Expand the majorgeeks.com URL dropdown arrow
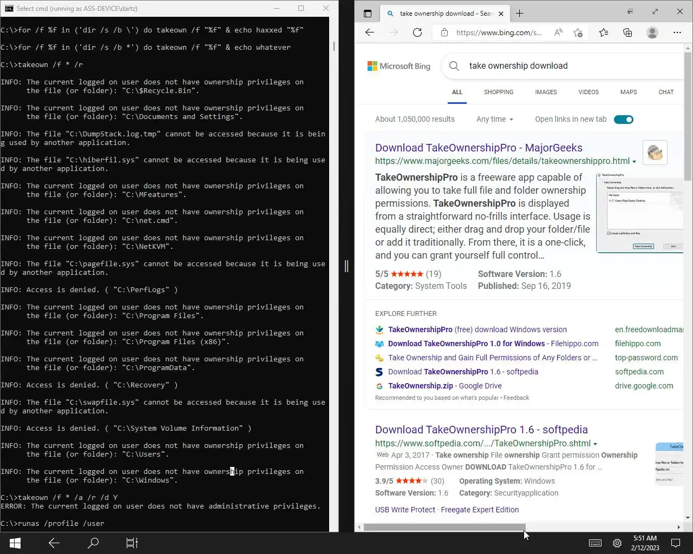 coord(634,162)
